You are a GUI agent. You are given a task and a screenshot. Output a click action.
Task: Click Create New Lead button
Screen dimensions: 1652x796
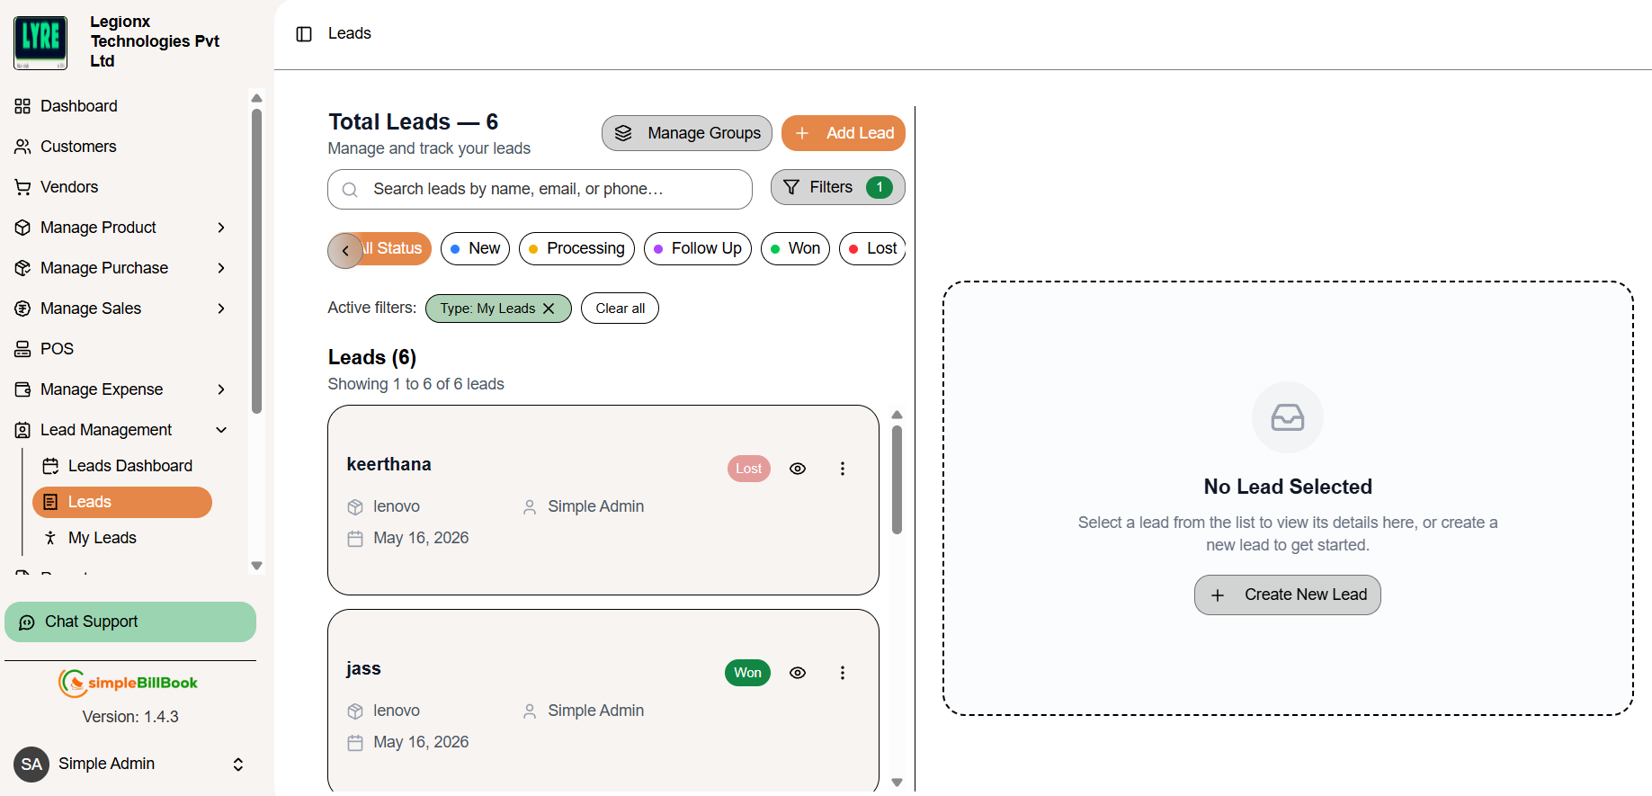1288,595
